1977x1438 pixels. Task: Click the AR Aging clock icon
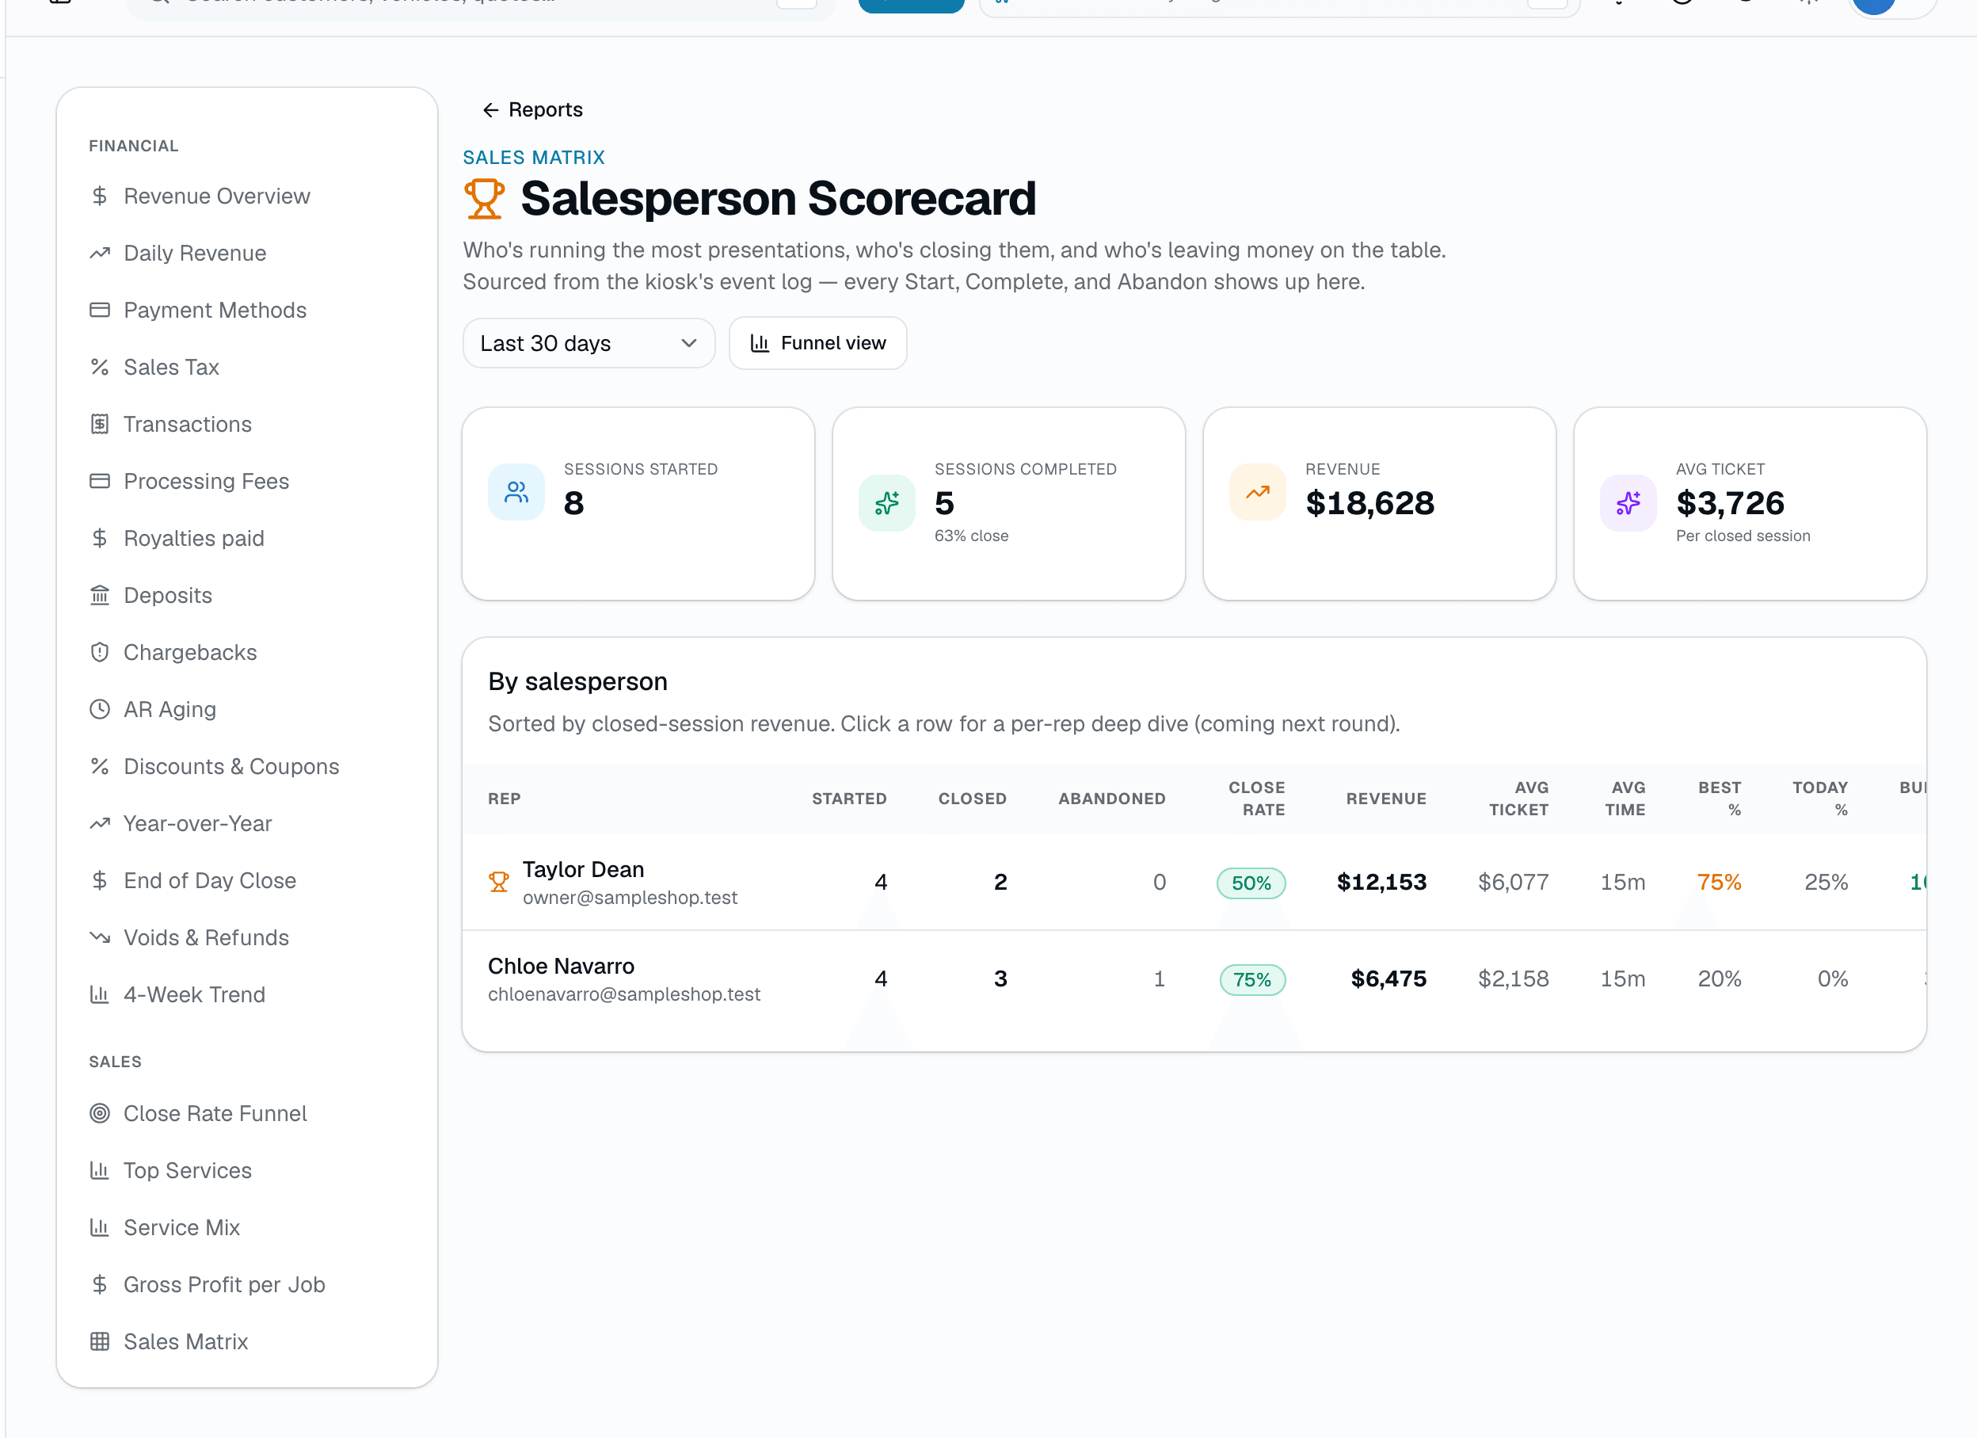(x=99, y=710)
